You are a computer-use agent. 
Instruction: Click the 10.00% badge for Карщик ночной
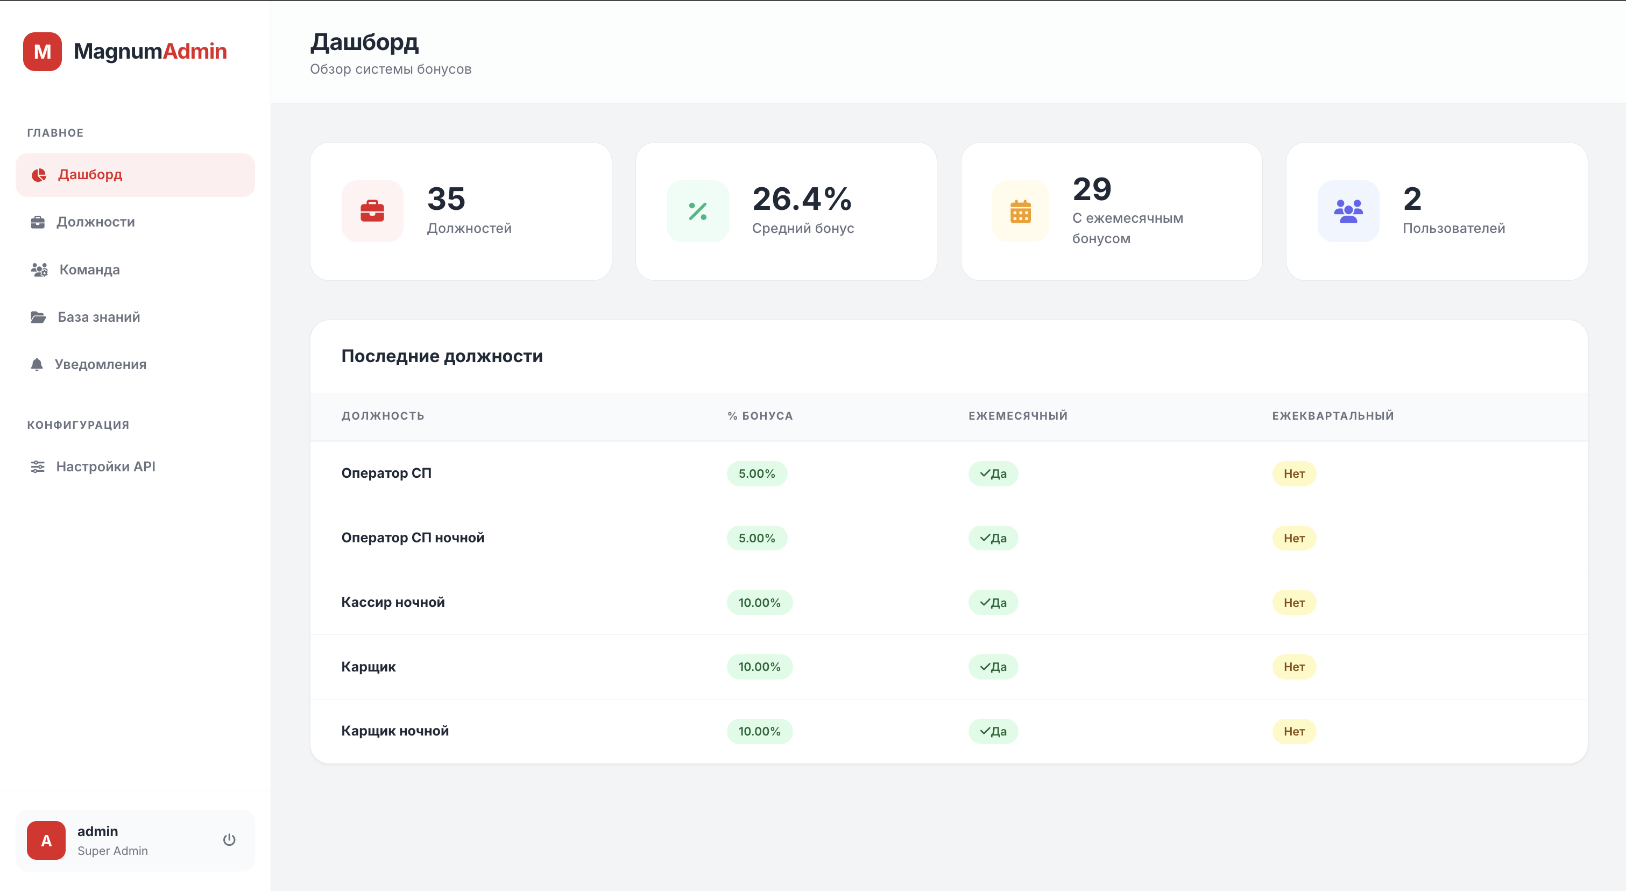coord(759,731)
